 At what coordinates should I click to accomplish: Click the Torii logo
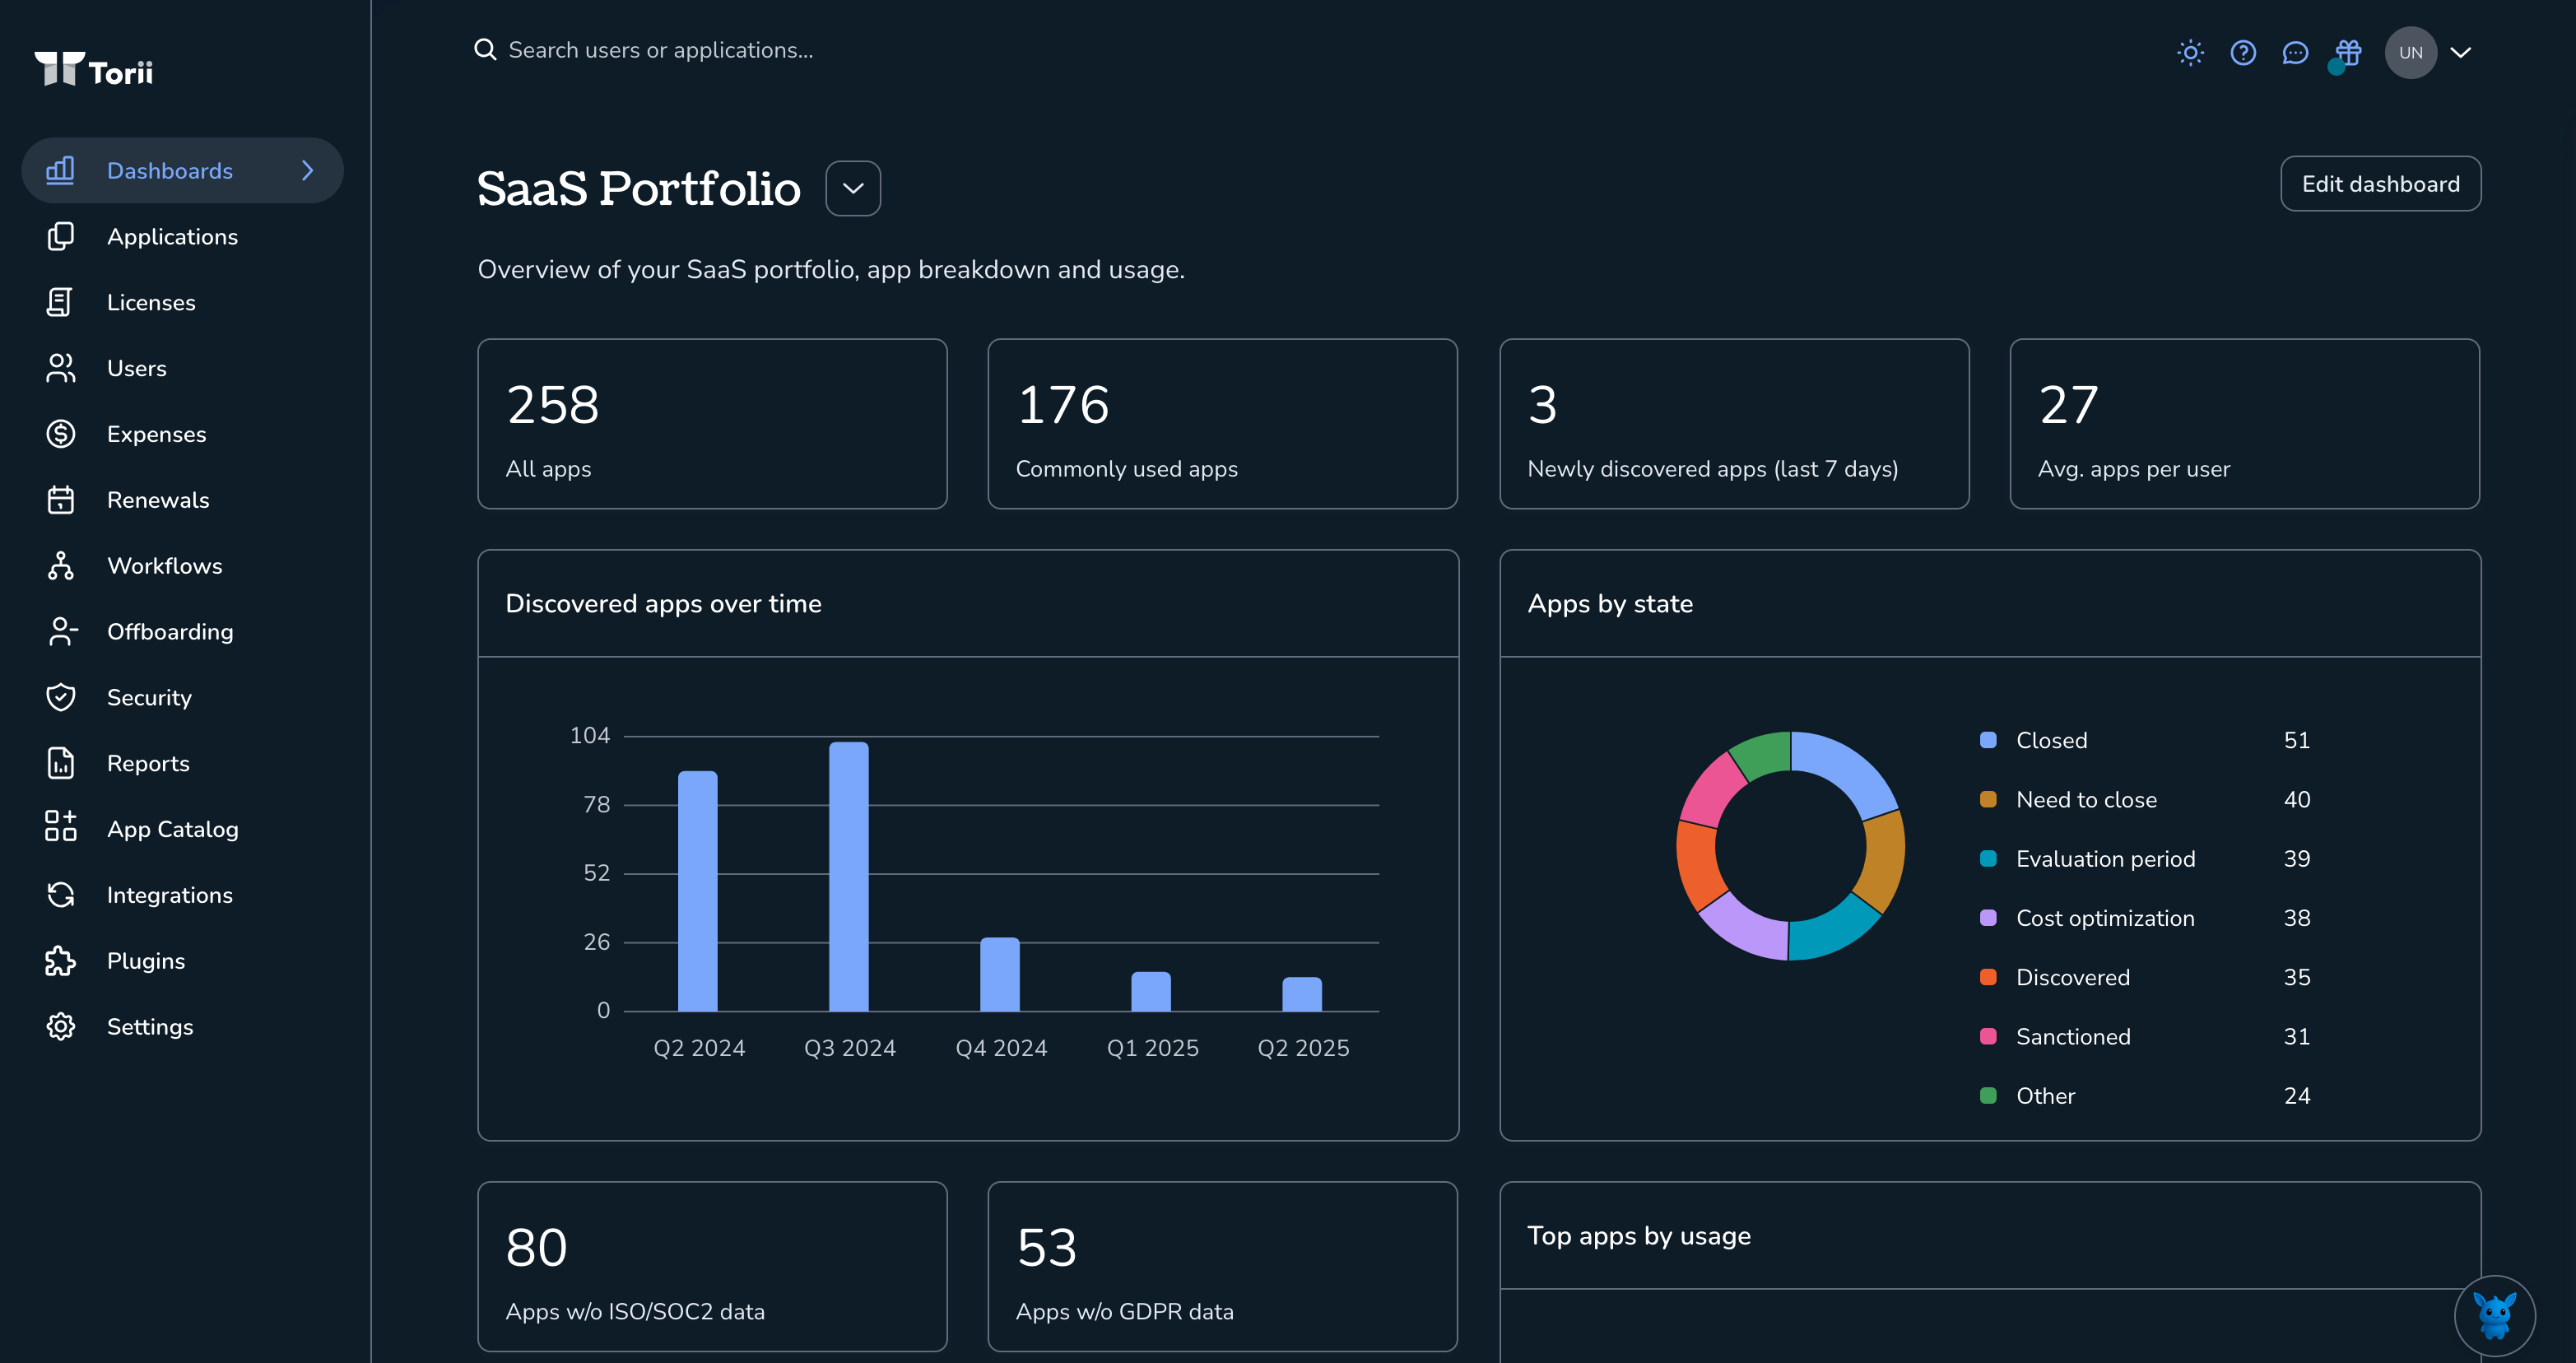[x=94, y=69]
